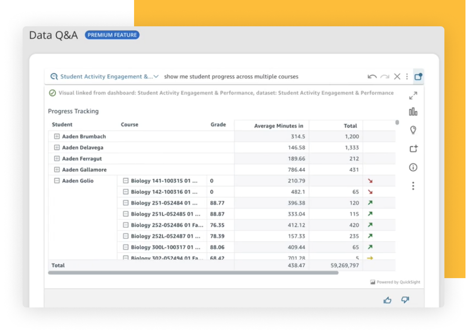
Task: Clear the question with the X icon
Action: pyautogui.click(x=397, y=77)
